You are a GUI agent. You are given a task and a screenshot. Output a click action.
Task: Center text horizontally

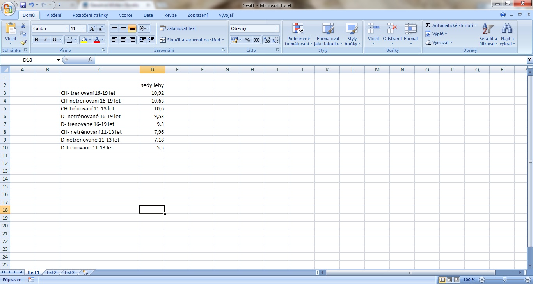point(123,40)
